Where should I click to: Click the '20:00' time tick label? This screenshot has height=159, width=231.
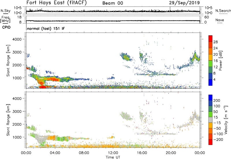pos(171,153)
